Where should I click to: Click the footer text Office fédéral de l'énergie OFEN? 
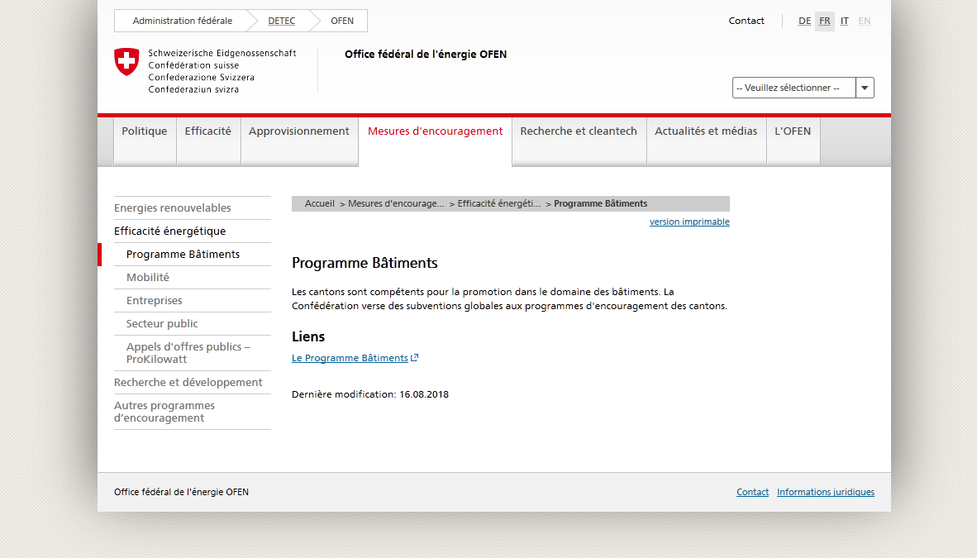tap(181, 492)
